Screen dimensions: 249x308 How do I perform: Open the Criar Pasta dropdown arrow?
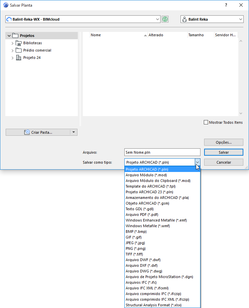pos(74,132)
